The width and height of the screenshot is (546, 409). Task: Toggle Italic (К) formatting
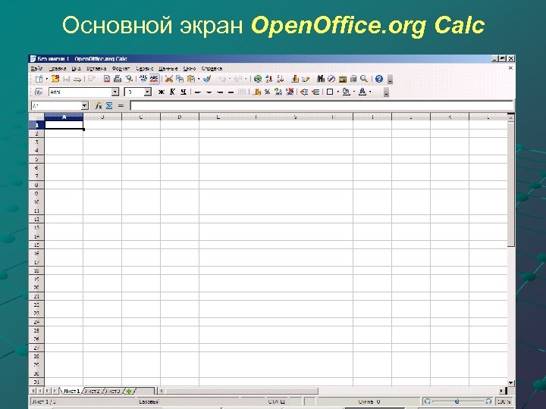coord(172,92)
